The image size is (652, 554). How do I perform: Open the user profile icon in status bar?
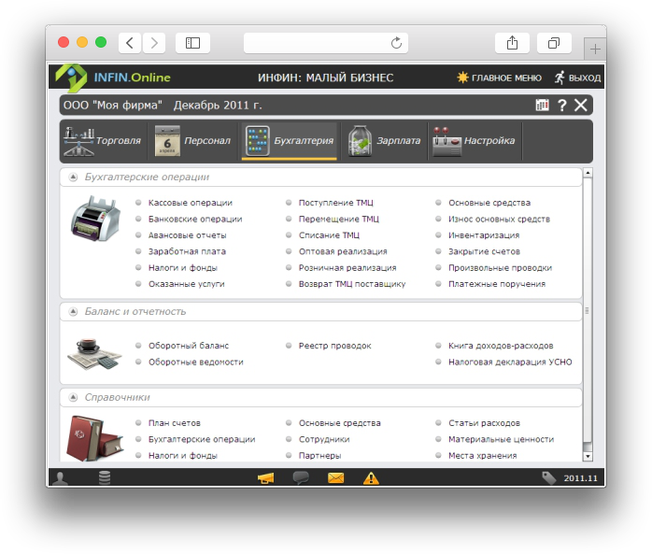click(x=61, y=478)
